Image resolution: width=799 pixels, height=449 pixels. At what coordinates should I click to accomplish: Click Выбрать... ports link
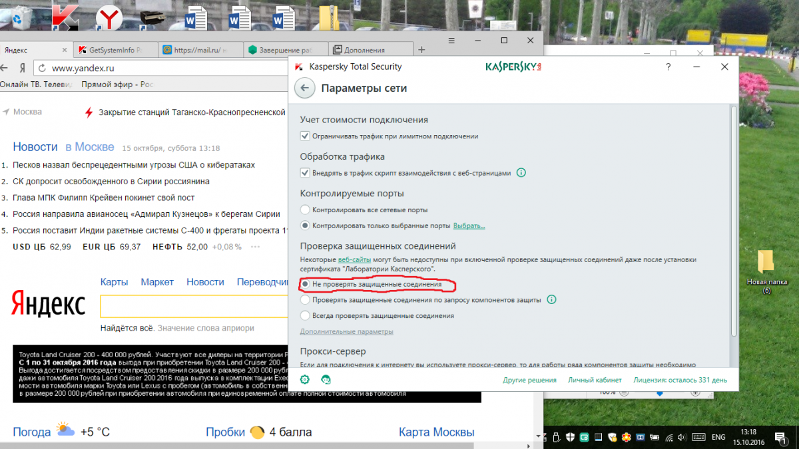point(469,225)
